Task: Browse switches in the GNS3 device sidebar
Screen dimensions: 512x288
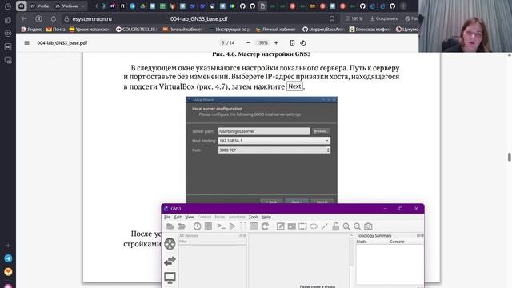Action: click(170, 261)
